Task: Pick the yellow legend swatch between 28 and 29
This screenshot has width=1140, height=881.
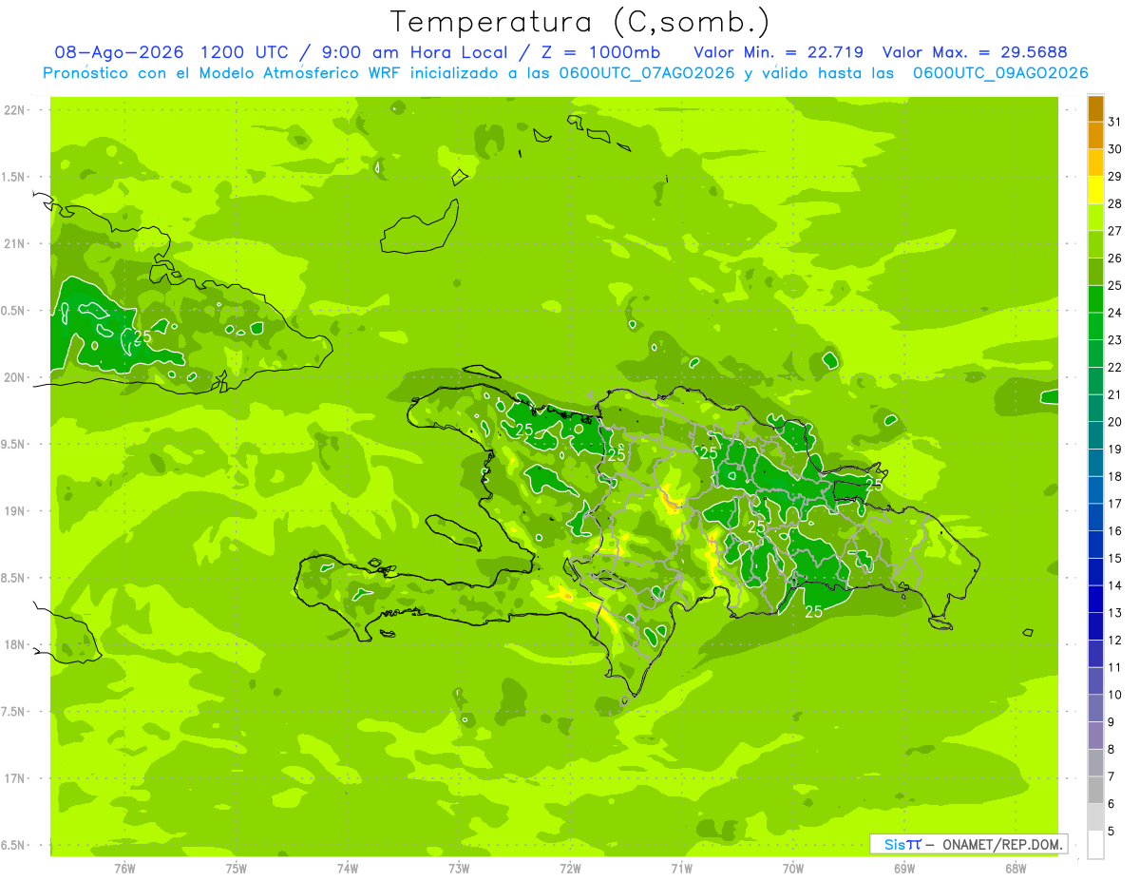Action: 1095,190
